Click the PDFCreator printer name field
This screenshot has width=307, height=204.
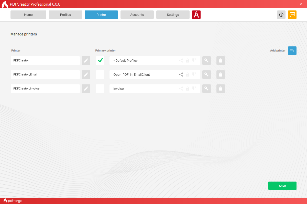coord(45,61)
